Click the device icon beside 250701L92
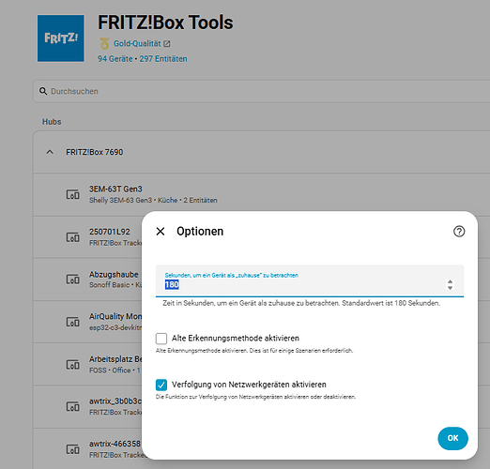Image resolution: width=490 pixels, height=469 pixels. pyautogui.click(x=72, y=237)
